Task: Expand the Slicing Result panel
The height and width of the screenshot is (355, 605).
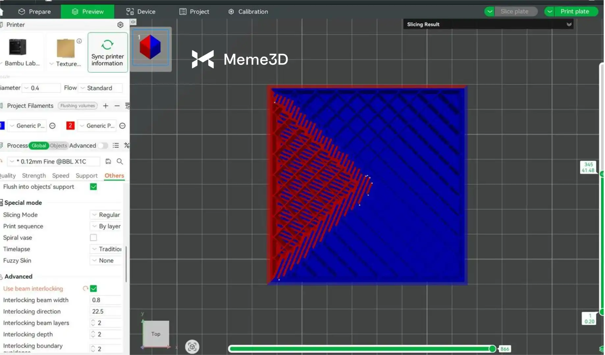Action: point(569,24)
